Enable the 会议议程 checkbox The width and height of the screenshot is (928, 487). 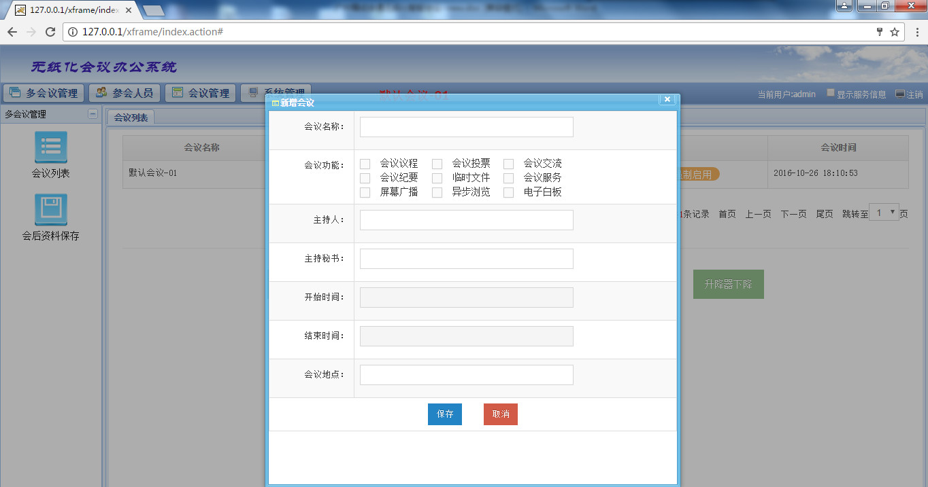365,164
